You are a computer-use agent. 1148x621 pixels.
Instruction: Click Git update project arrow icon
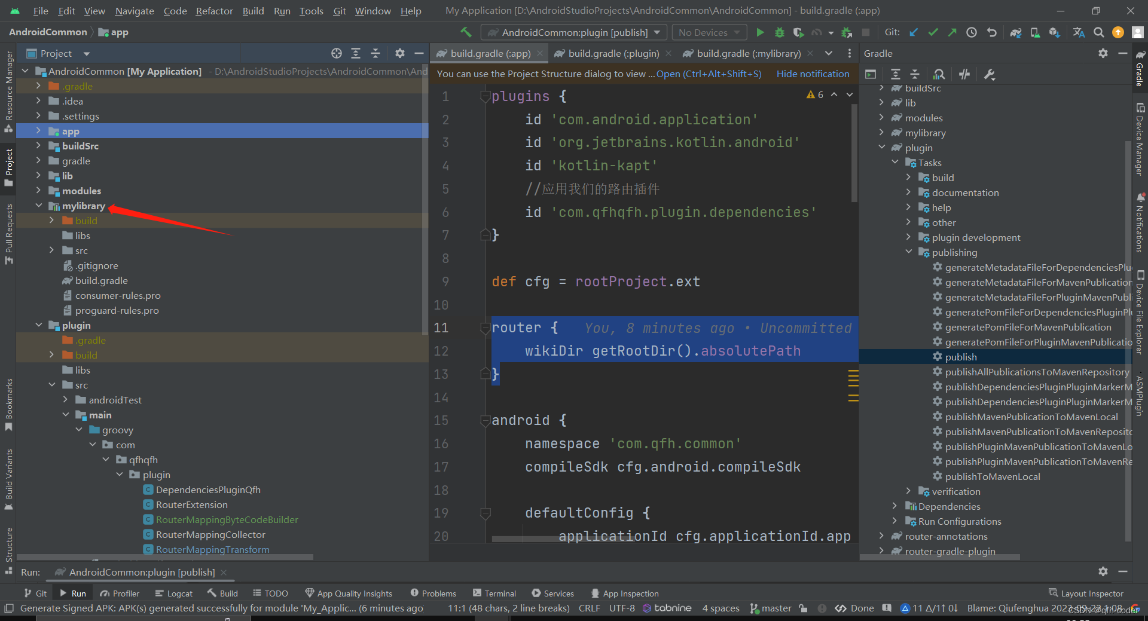(x=914, y=32)
